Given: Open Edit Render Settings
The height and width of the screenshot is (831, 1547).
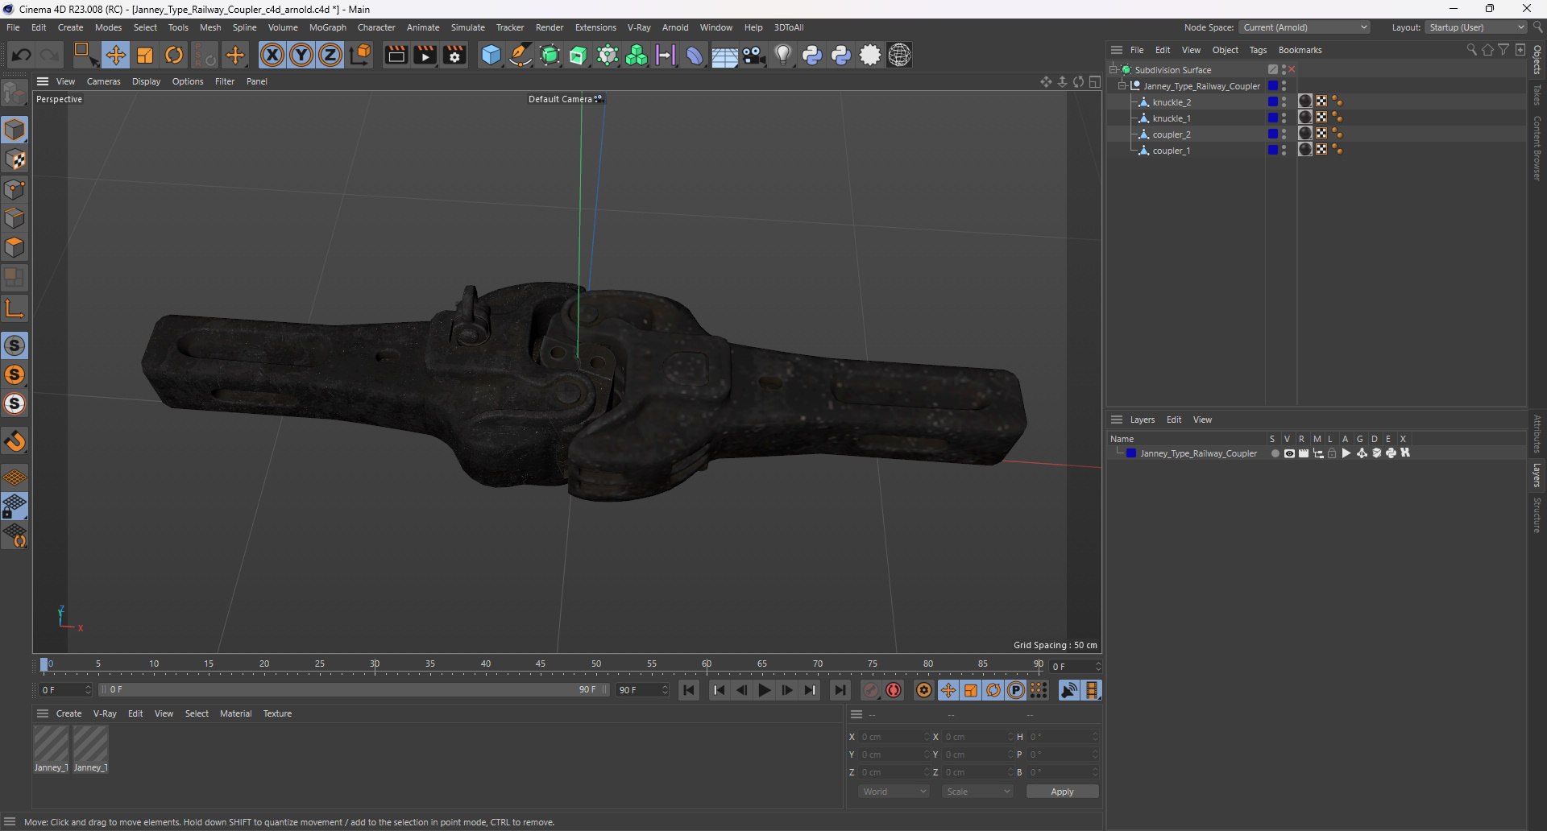Looking at the screenshot, I should pos(455,56).
